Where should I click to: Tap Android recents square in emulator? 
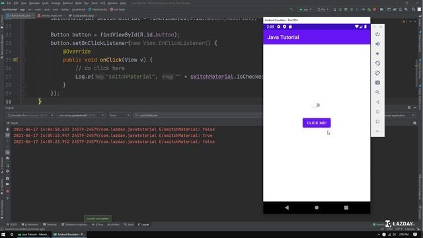[346, 208]
